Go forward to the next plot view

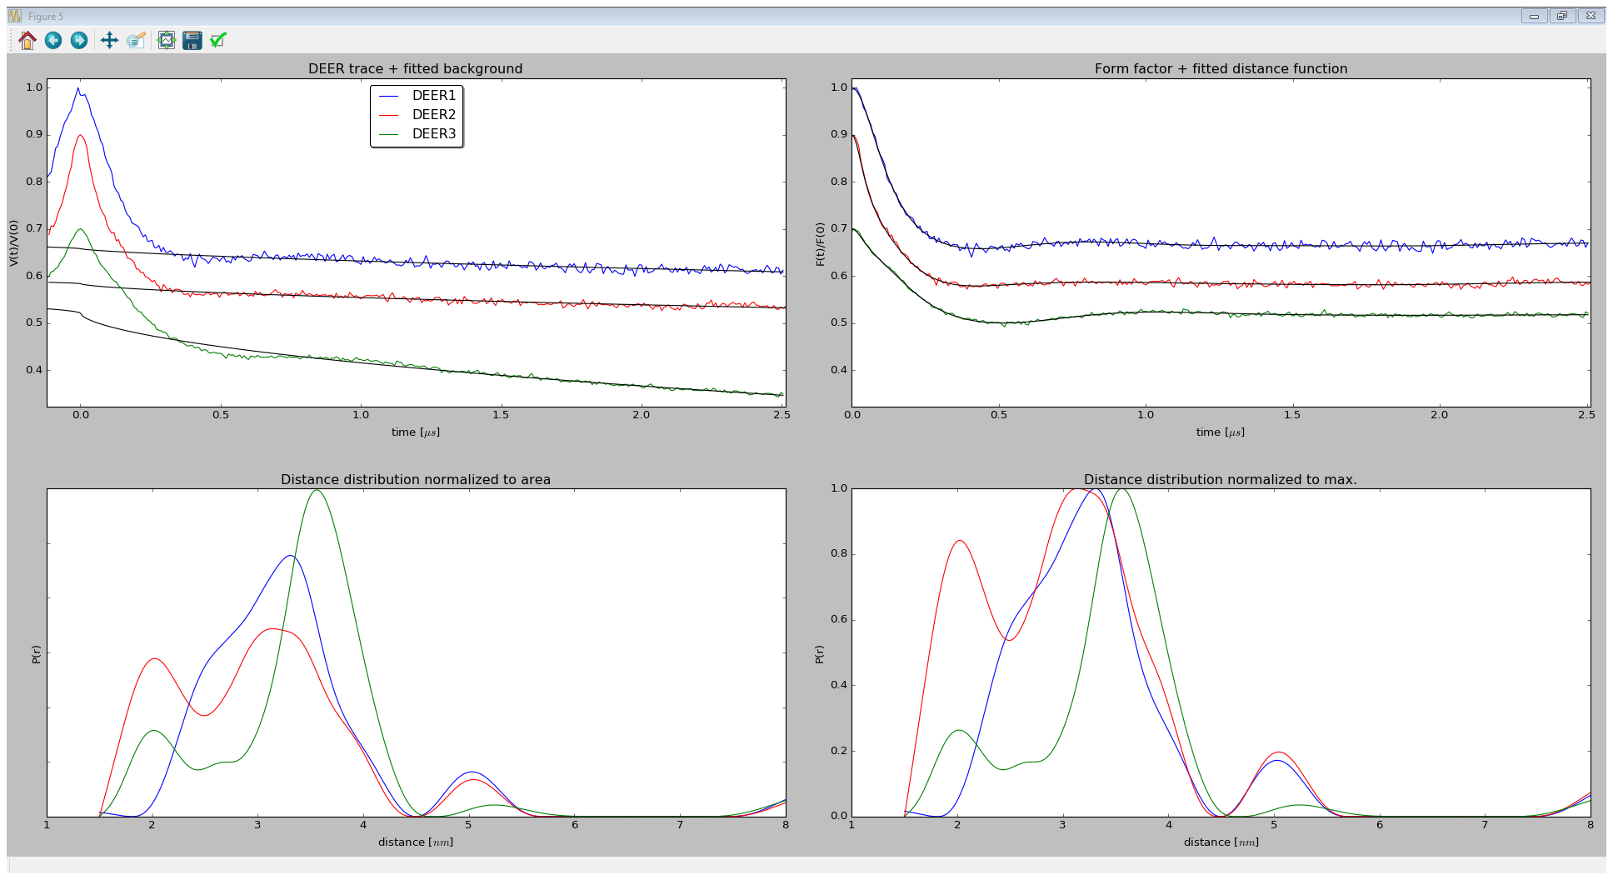tap(79, 40)
